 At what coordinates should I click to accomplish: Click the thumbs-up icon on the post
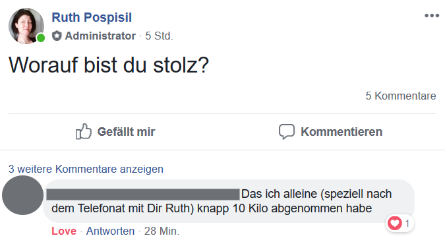84,131
